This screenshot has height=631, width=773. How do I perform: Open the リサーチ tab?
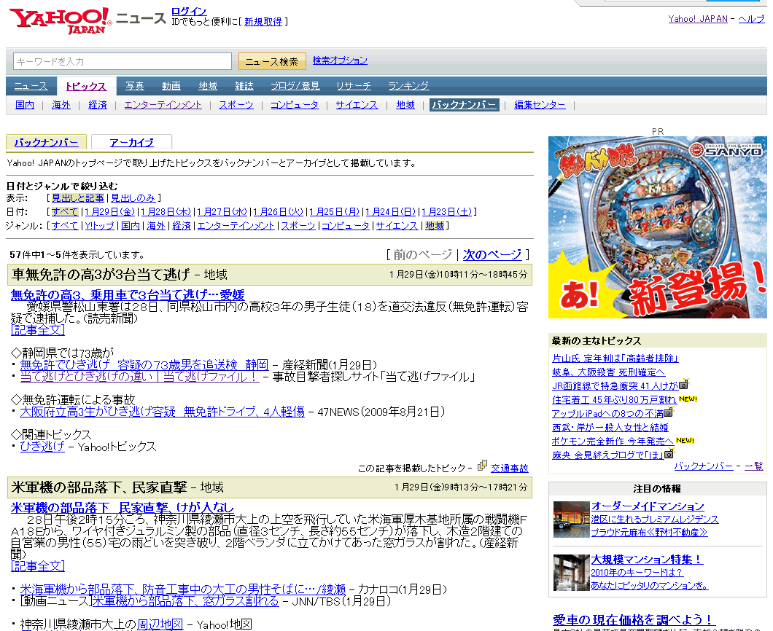click(x=354, y=86)
